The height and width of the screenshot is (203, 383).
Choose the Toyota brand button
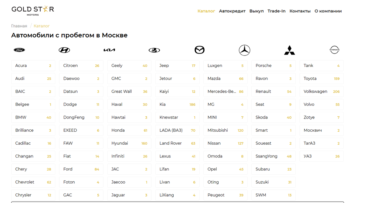tap(322, 78)
